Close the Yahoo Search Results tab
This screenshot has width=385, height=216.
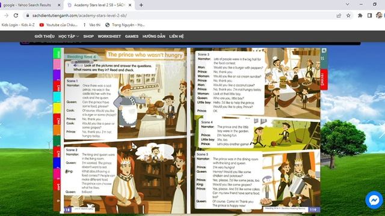click(x=59, y=5)
